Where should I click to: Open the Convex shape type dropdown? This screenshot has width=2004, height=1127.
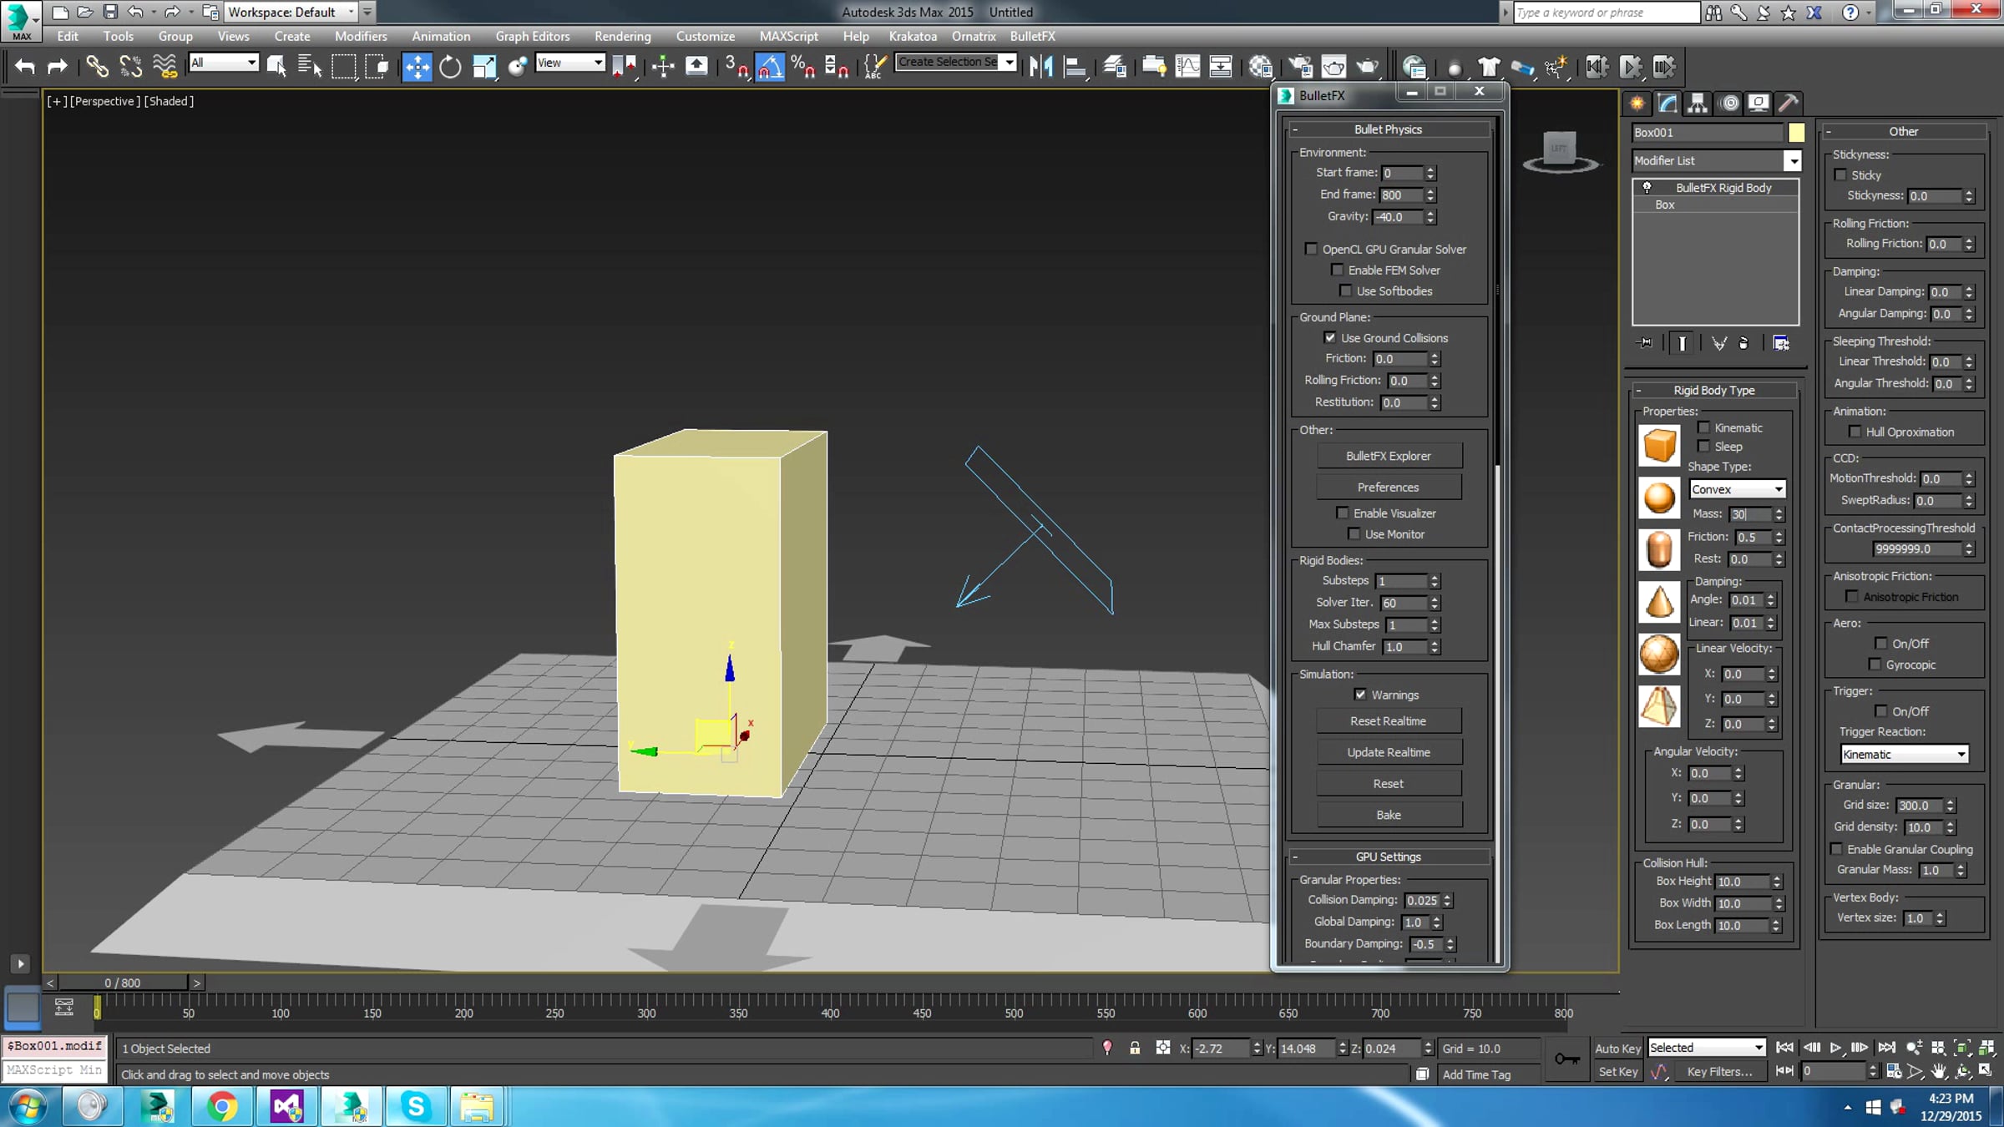point(1737,489)
